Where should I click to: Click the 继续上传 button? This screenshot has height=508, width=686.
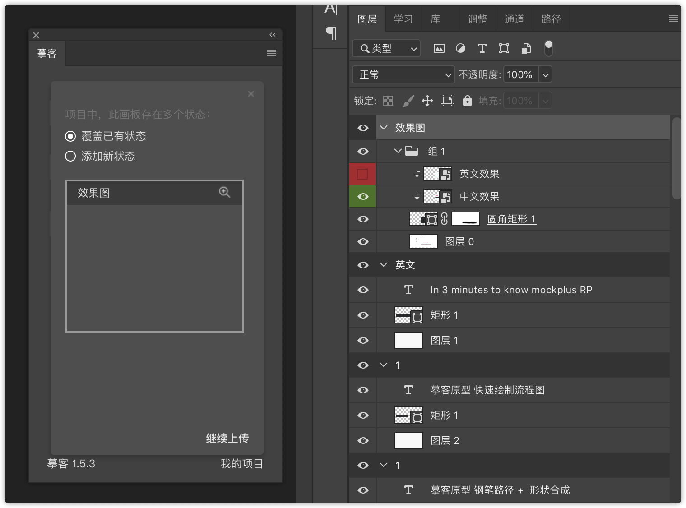(x=227, y=438)
